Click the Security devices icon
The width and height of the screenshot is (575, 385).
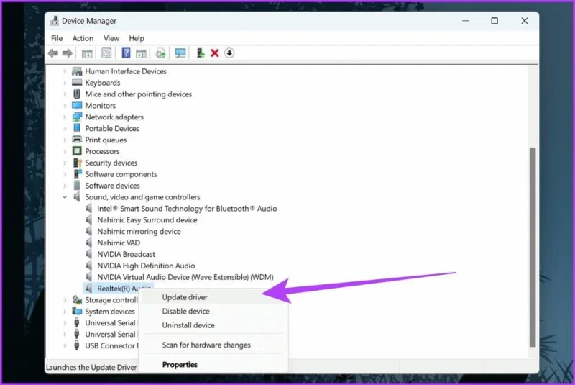pos(78,163)
